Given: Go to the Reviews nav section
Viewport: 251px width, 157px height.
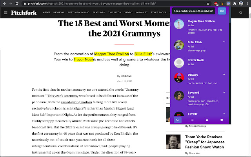Looking at the screenshot, I should (x=59, y=13).
